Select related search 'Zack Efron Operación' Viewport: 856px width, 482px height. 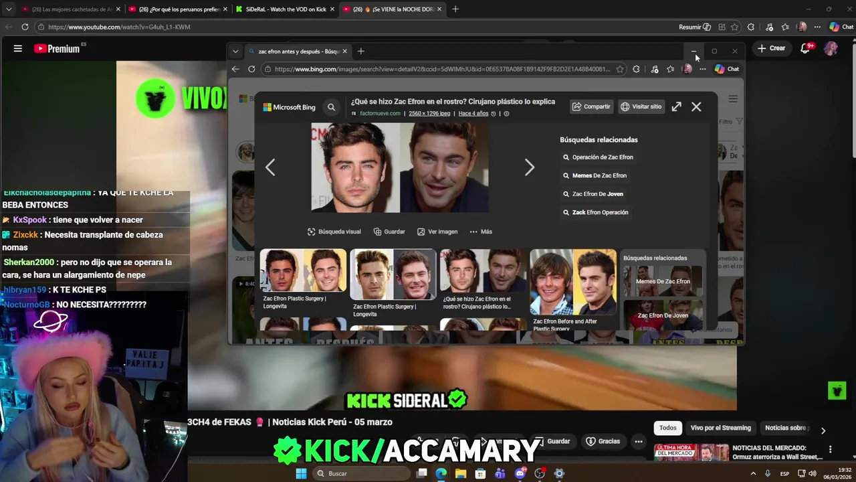(x=595, y=212)
